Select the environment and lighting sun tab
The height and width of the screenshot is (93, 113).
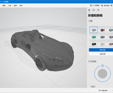point(89,10)
